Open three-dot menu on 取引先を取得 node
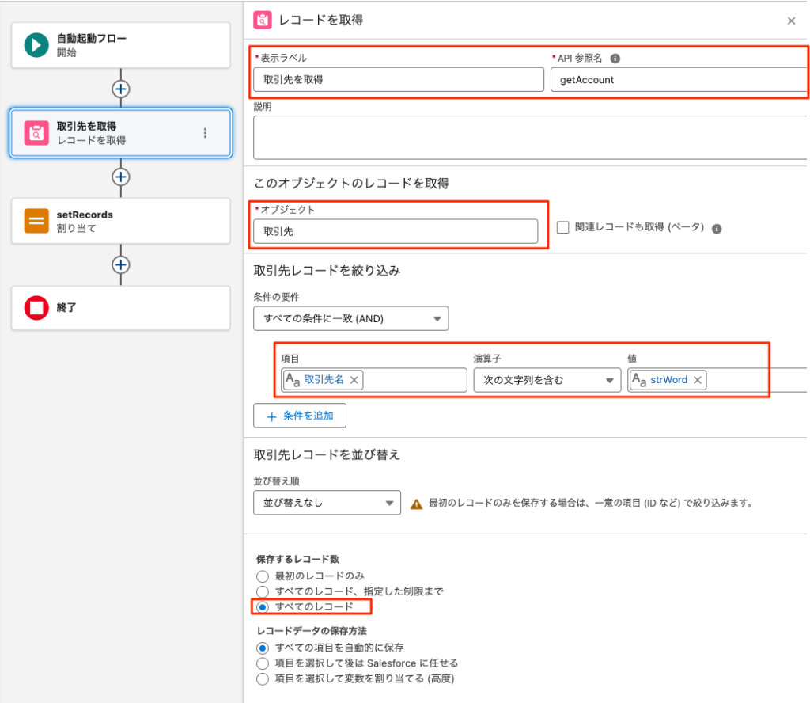The height and width of the screenshot is (703, 810). 206,133
